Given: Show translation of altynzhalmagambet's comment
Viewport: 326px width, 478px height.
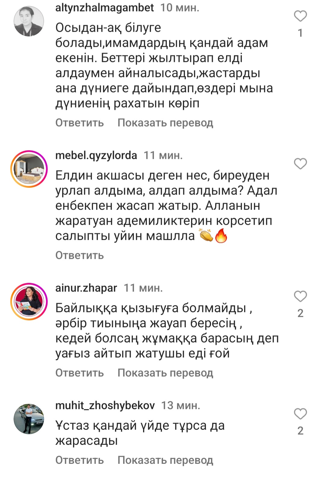Looking at the screenshot, I should coord(165,123).
